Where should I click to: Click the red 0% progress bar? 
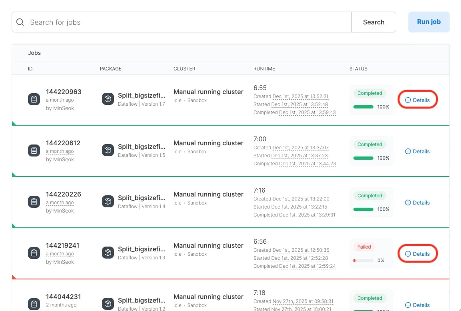point(363,261)
